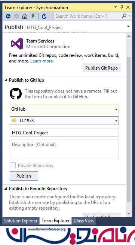Viewport: 135px width, 245px height.
Task: Switch to the Class View tab
Action: [84, 221]
